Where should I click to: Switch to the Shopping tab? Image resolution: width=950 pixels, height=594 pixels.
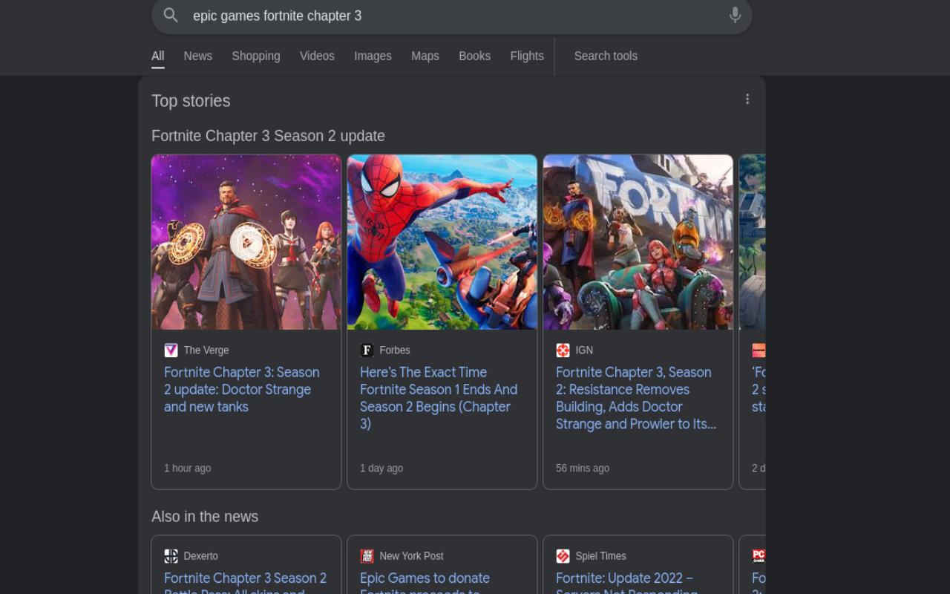(256, 56)
